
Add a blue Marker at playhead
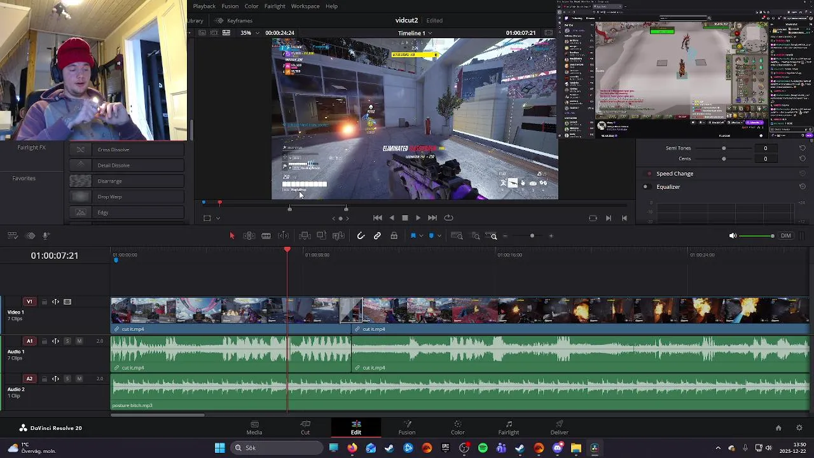click(431, 236)
